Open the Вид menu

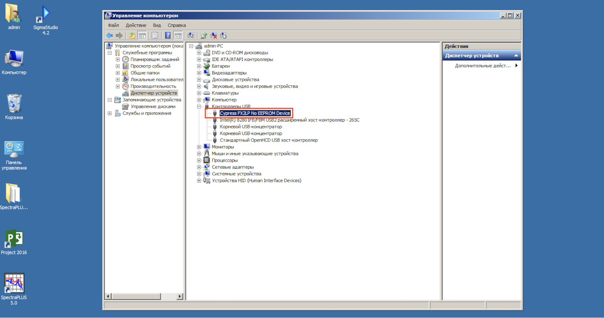pyautogui.click(x=157, y=25)
